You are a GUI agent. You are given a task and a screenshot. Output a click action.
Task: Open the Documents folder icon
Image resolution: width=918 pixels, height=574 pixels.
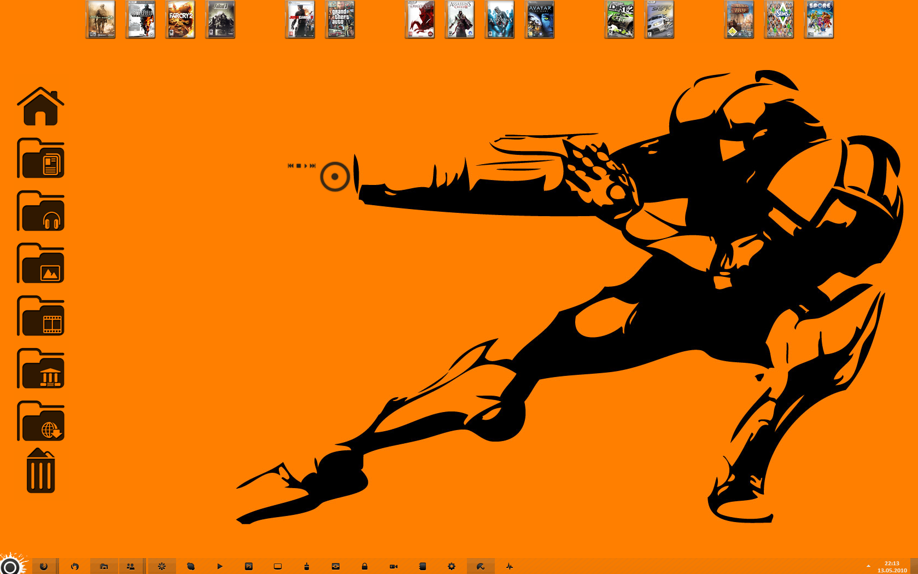tap(40, 158)
